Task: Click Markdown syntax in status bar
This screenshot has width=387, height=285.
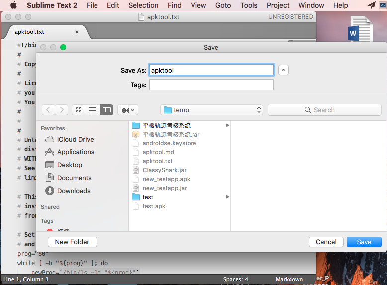Action: point(289,279)
